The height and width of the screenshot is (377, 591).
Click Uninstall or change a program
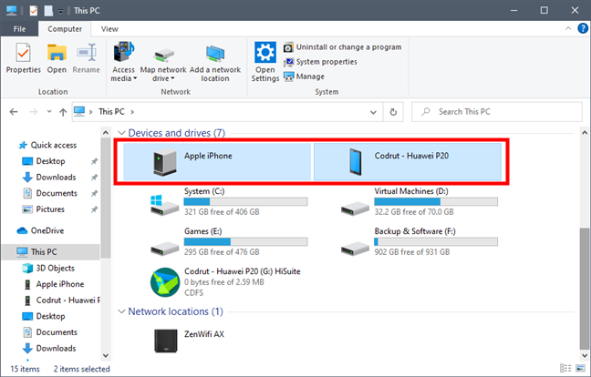click(x=342, y=46)
